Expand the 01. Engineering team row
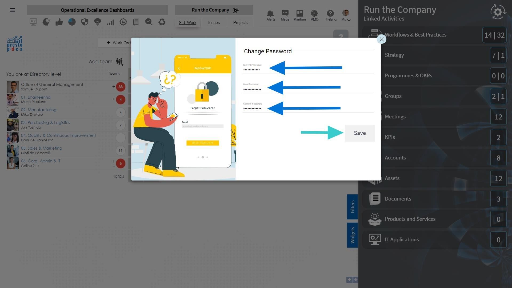 [114, 99]
